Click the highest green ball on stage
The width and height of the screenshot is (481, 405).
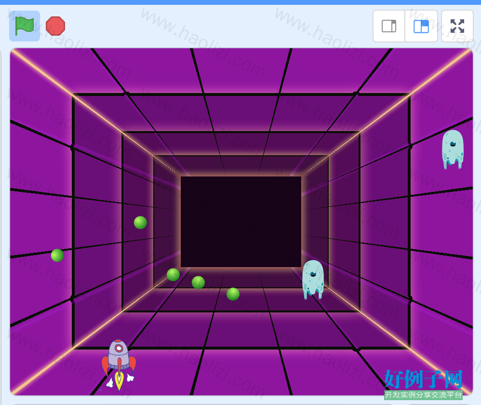coord(141,222)
